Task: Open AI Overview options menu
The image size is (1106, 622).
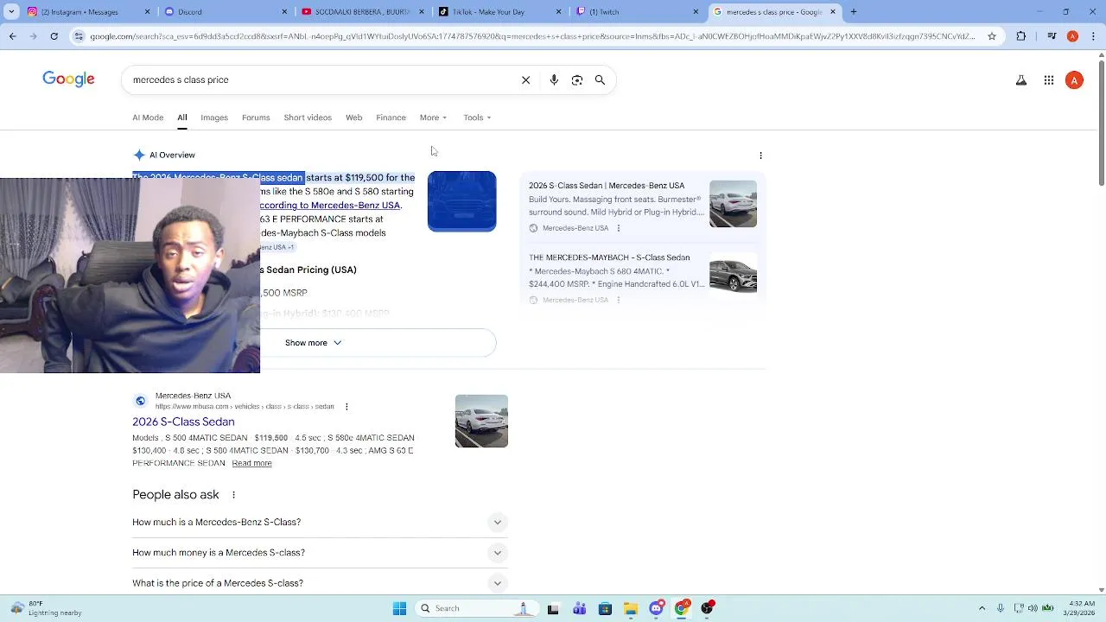Action: click(760, 155)
